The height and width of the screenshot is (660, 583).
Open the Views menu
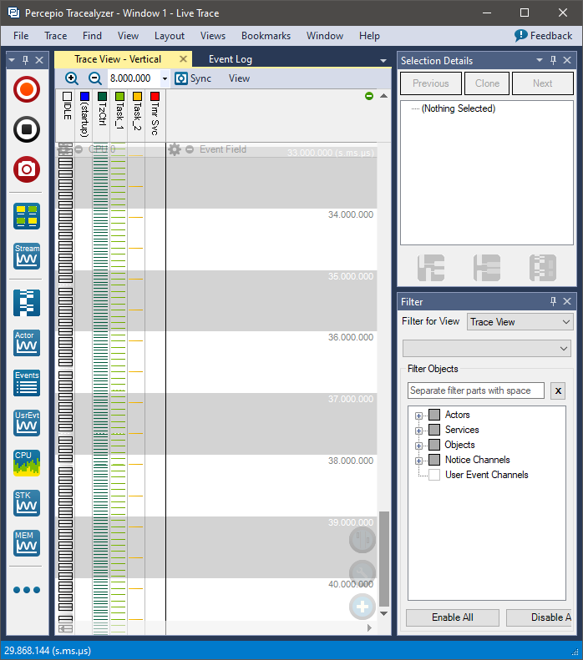click(x=213, y=36)
